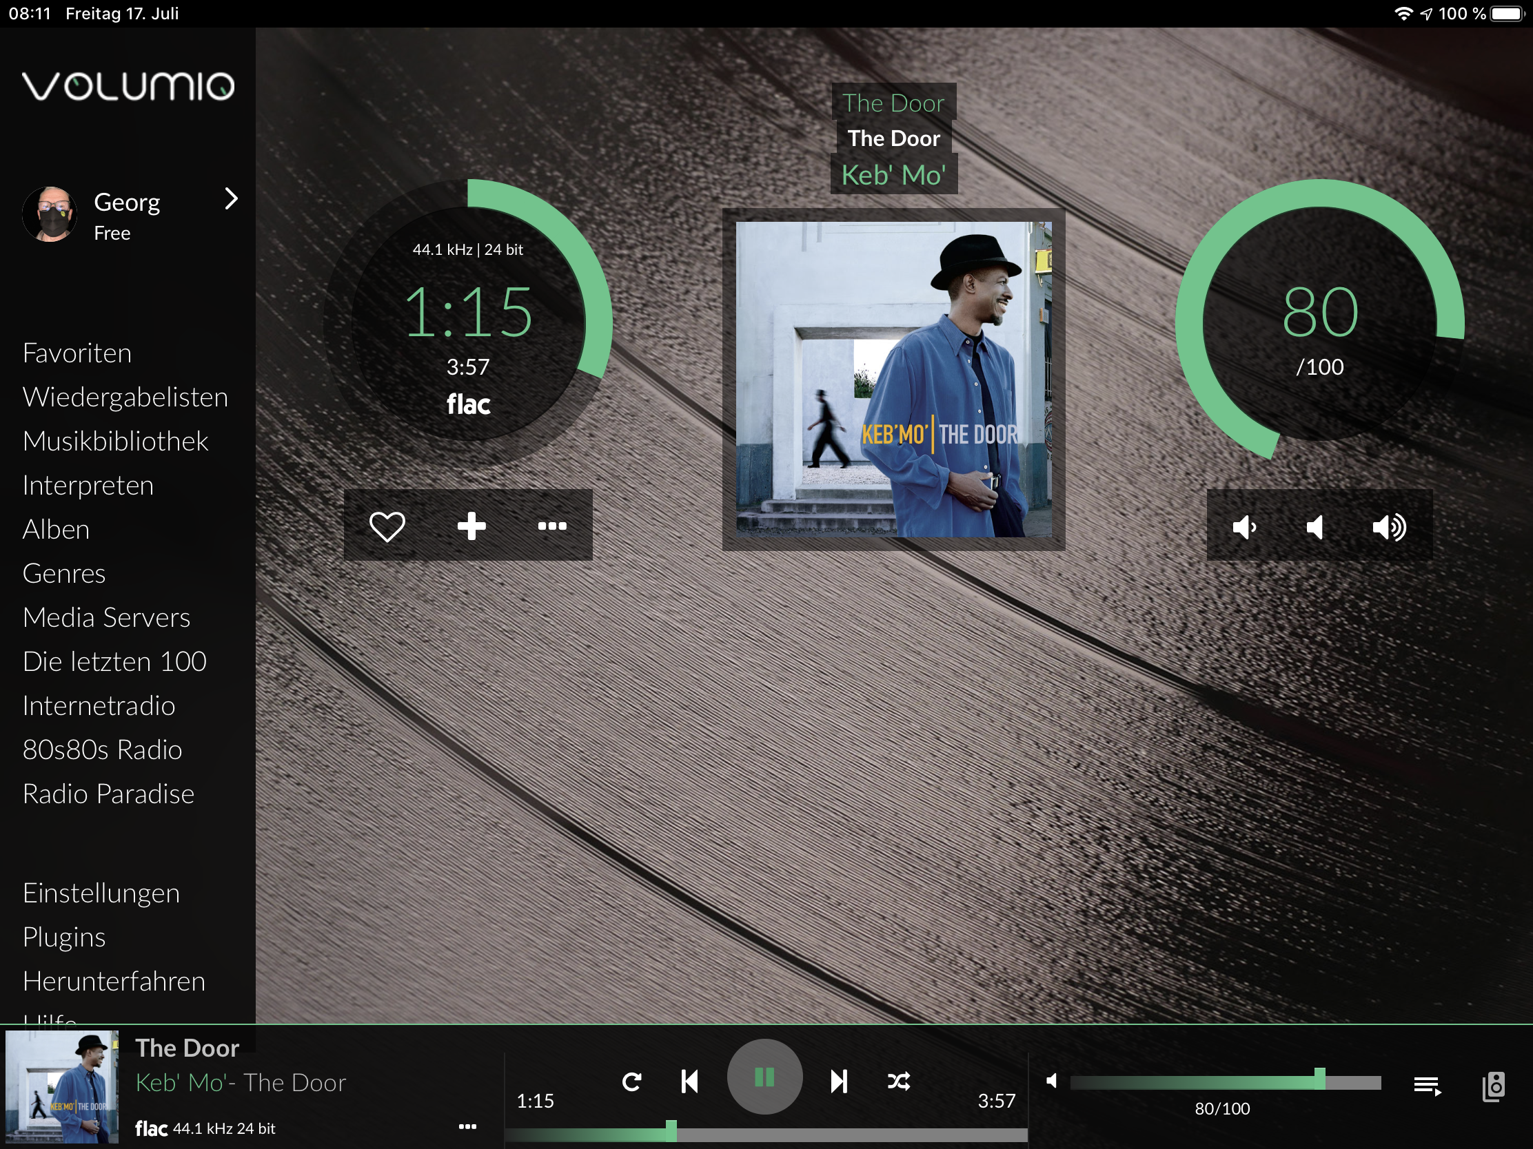1533x1149 pixels.
Task: Click bottom bar artist link Keb' Mo'- The Door
Action: click(x=241, y=1083)
